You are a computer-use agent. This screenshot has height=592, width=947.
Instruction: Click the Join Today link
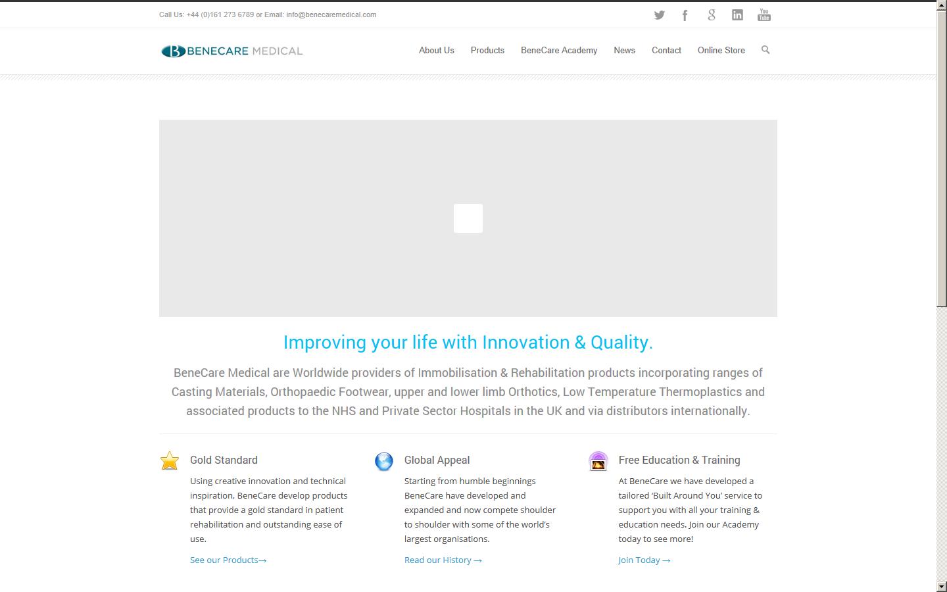click(x=644, y=560)
